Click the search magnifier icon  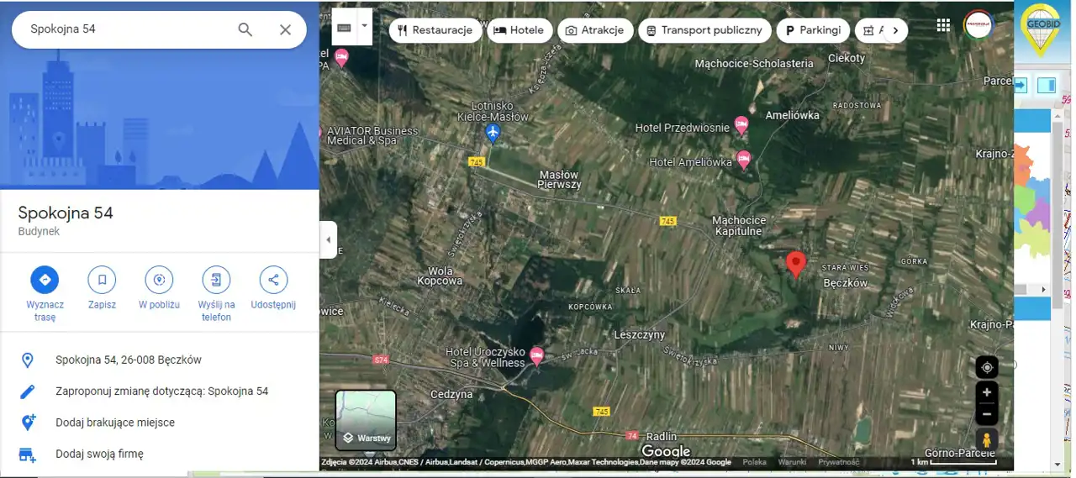coord(245,29)
